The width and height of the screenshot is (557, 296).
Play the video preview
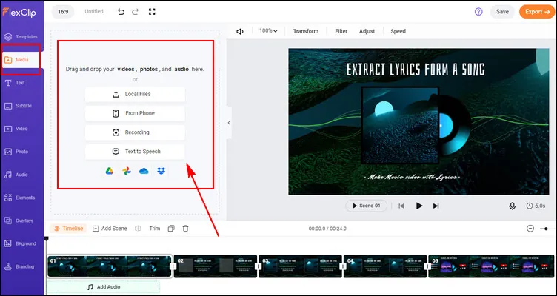pyautogui.click(x=419, y=206)
